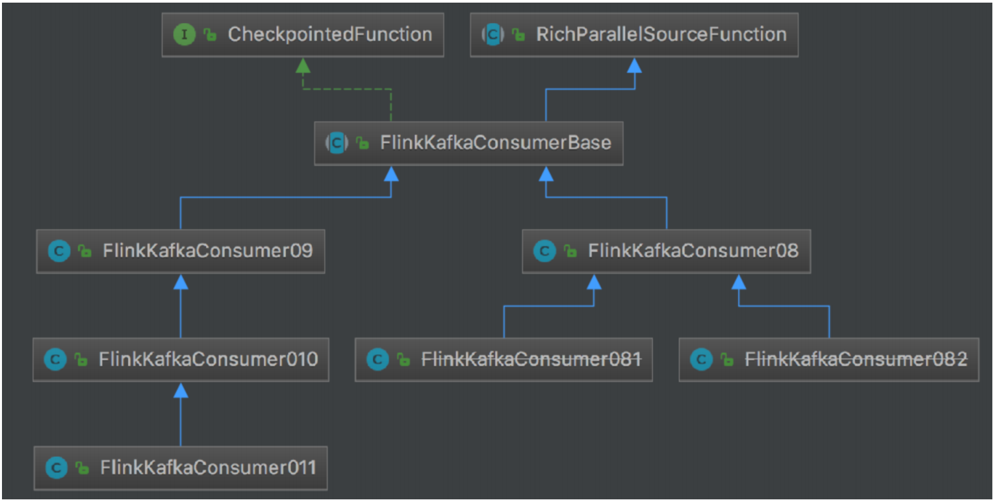
Task: Select the FlinkKafkaConsumer010 node label
Action: tap(208, 359)
